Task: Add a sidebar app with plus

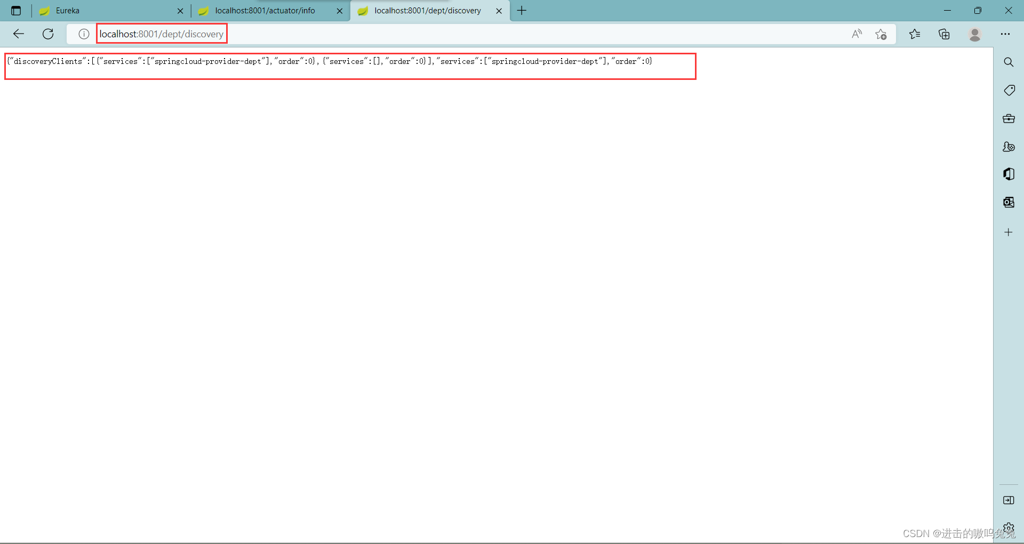Action: pyautogui.click(x=1009, y=232)
